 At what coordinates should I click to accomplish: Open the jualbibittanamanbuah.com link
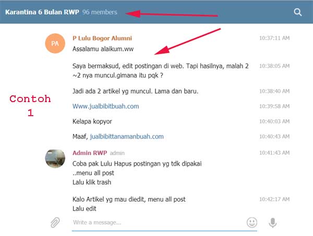[127, 136]
